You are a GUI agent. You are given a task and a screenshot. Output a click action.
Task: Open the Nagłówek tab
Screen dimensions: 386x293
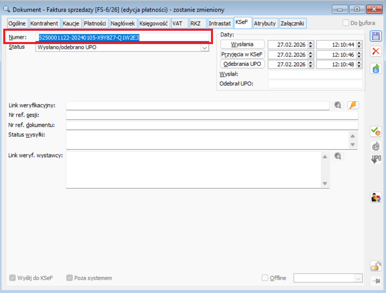(123, 23)
